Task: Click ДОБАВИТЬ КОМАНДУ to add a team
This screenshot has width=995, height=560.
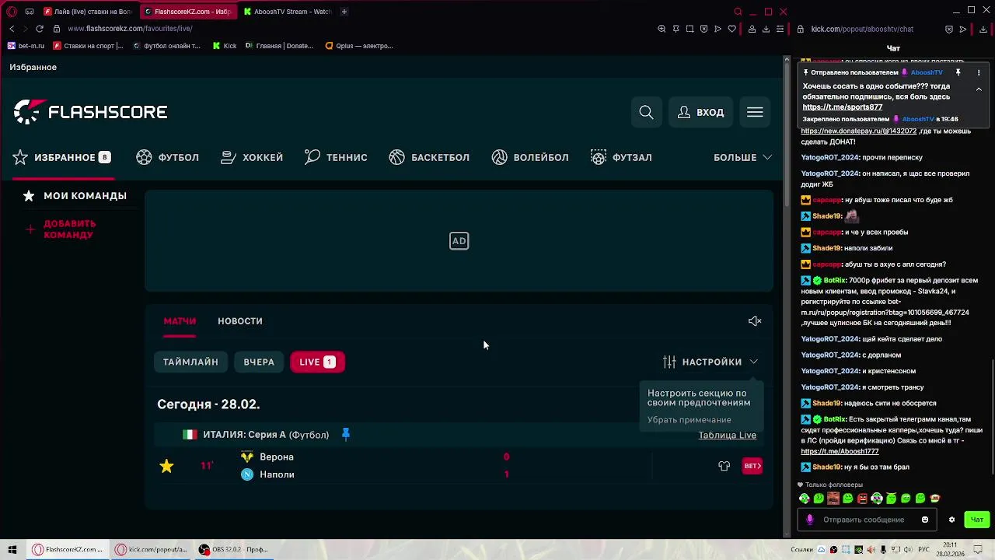Action: (x=61, y=229)
